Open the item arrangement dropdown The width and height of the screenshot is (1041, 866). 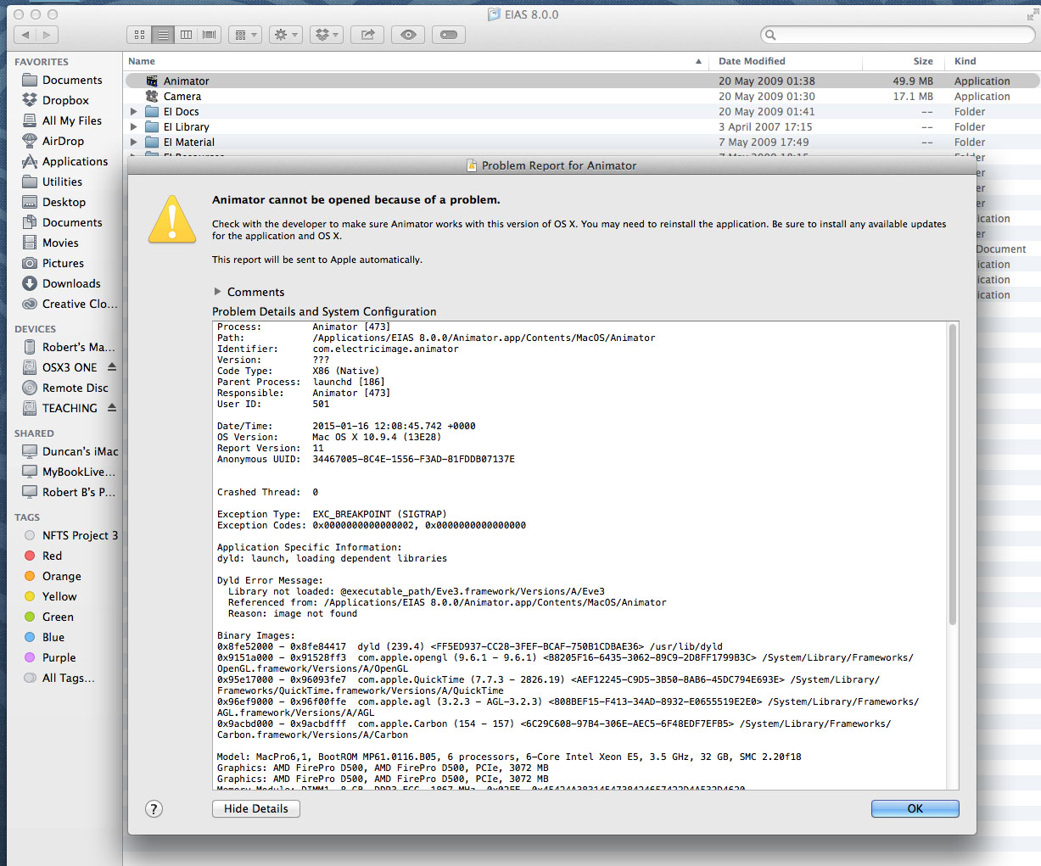pyautogui.click(x=245, y=34)
